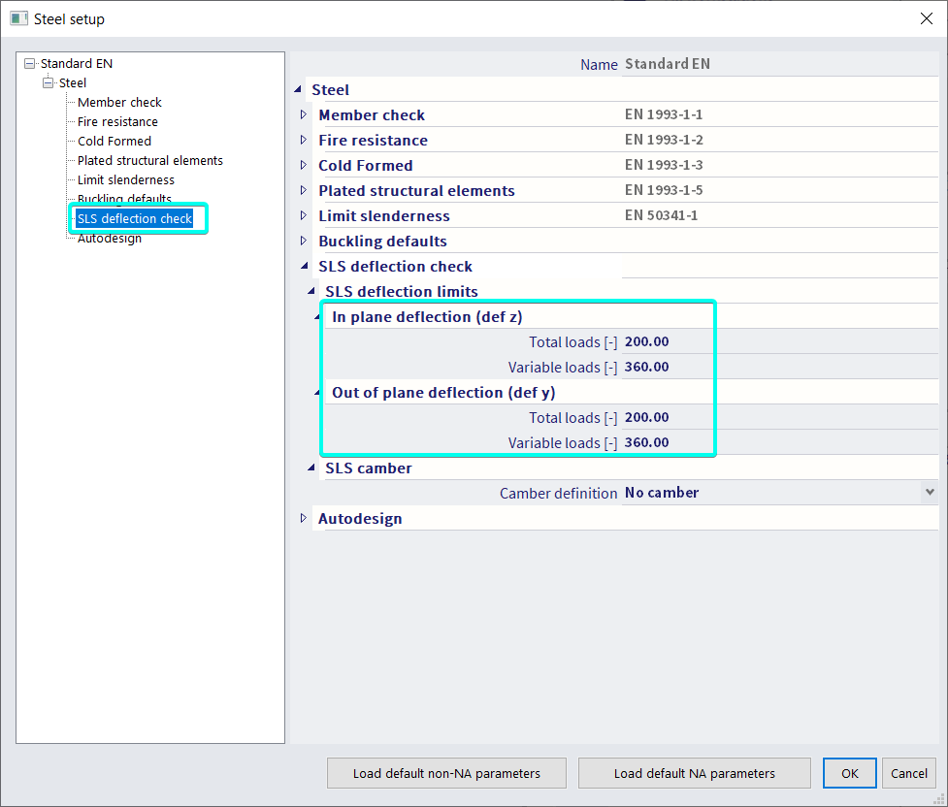Image resolution: width=948 pixels, height=807 pixels.
Task: Expand the Limit slenderness EN 50341-1 section
Action: click(304, 215)
